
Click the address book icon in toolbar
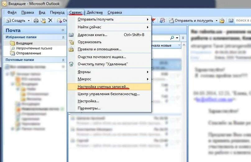[231, 21]
